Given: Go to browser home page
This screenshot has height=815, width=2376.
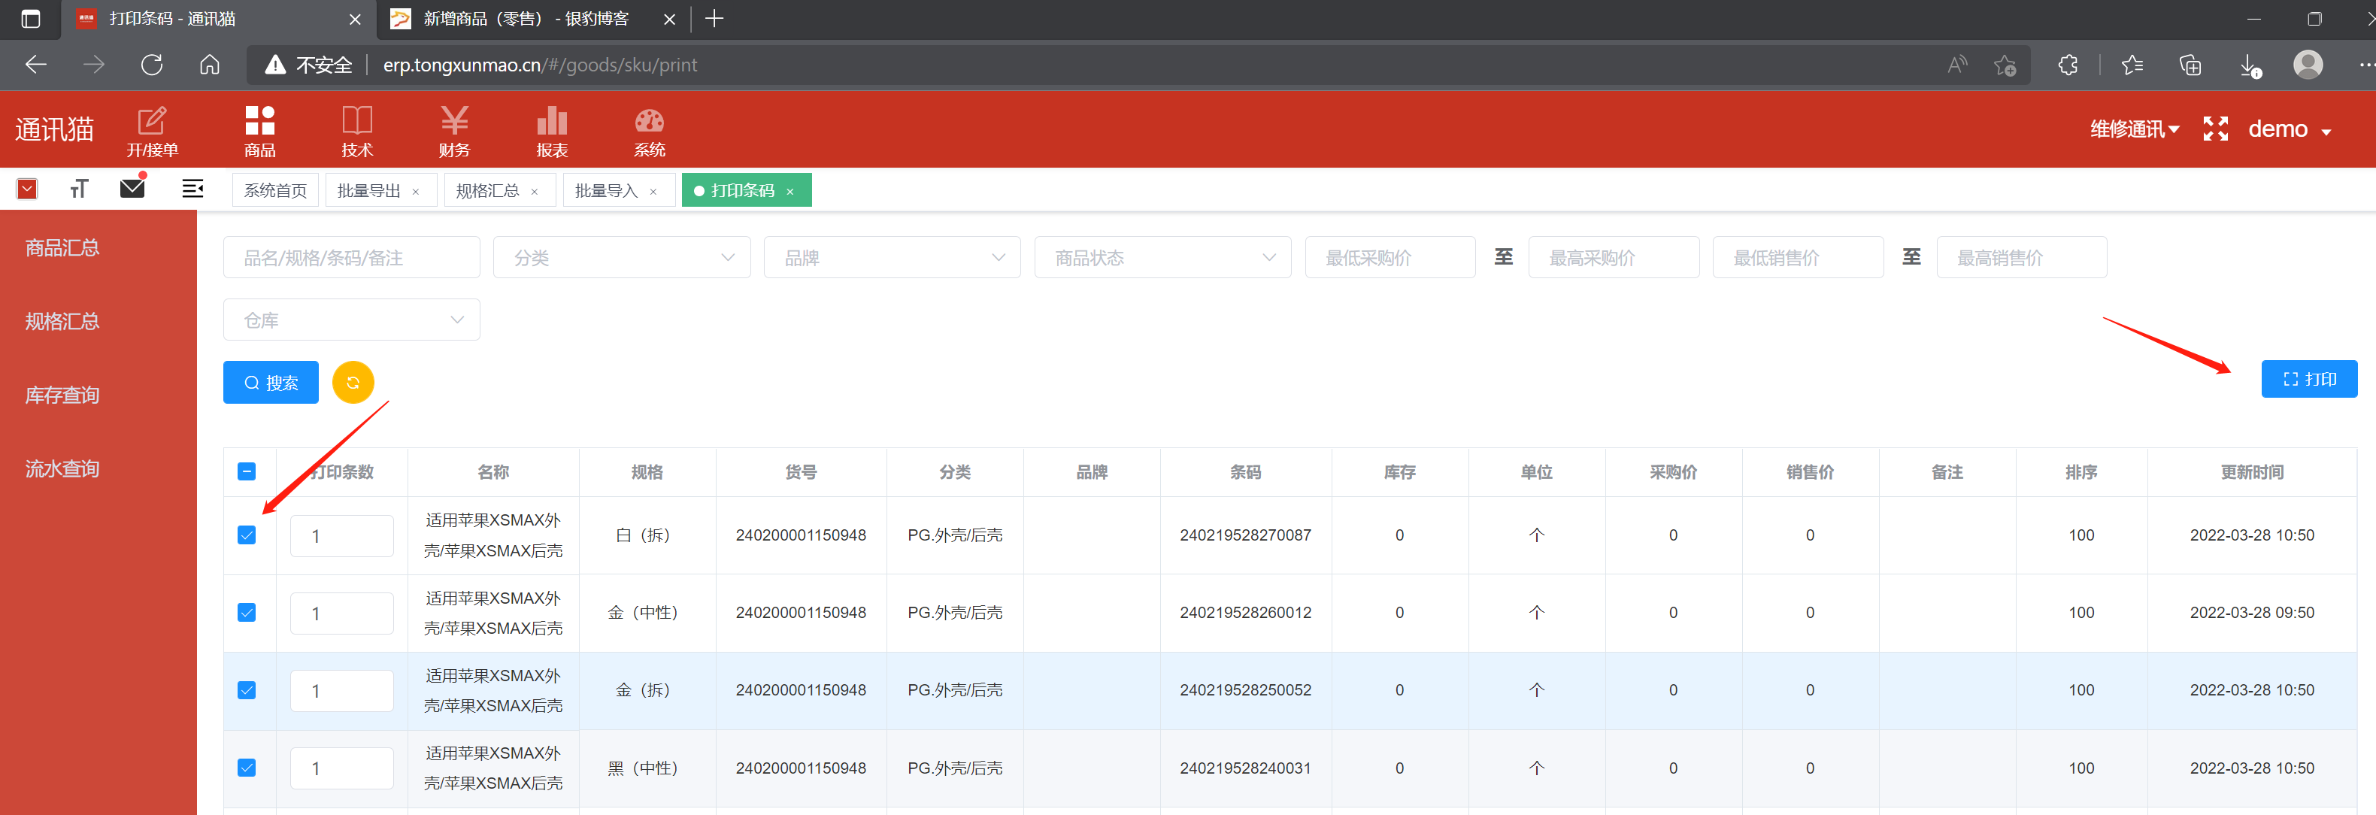Looking at the screenshot, I should click(209, 65).
